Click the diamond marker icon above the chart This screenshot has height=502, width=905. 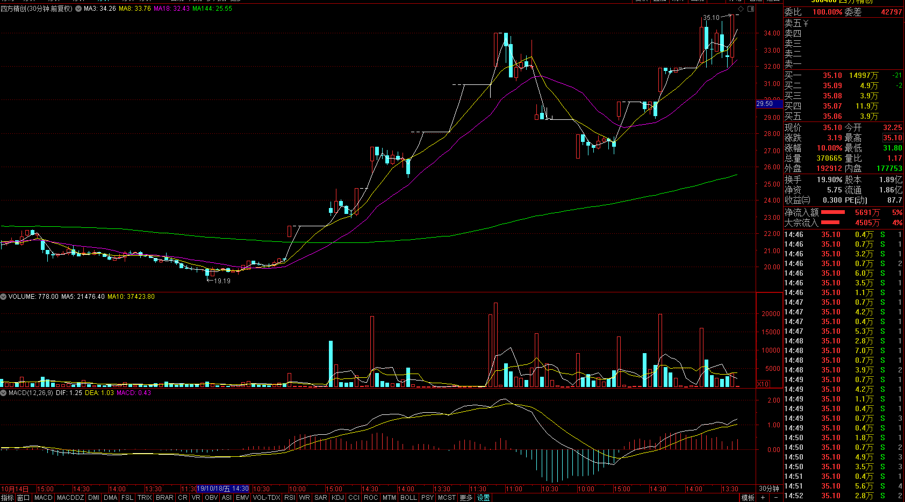click(x=741, y=9)
